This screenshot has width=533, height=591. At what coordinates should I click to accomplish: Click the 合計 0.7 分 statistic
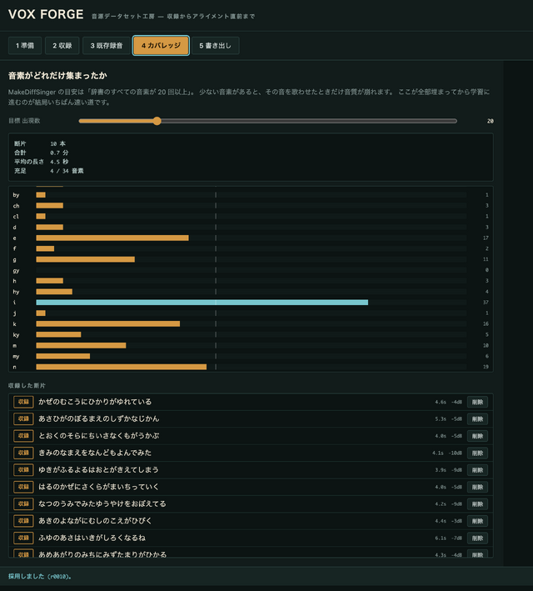coord(42,153)
